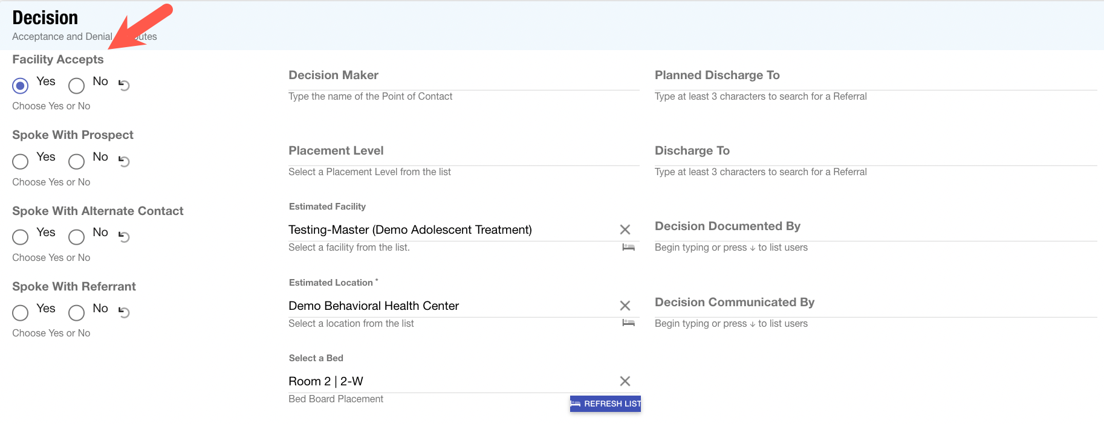Reset the Spoke With Prospect selection
This screenshot has width=1104, height=424.
(124, 161)
